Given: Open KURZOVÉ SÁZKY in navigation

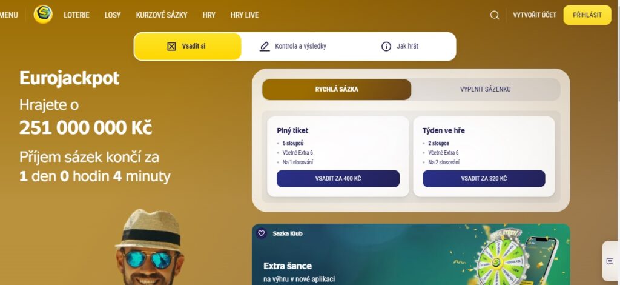Looking at the screenshot, I should 162,15.
